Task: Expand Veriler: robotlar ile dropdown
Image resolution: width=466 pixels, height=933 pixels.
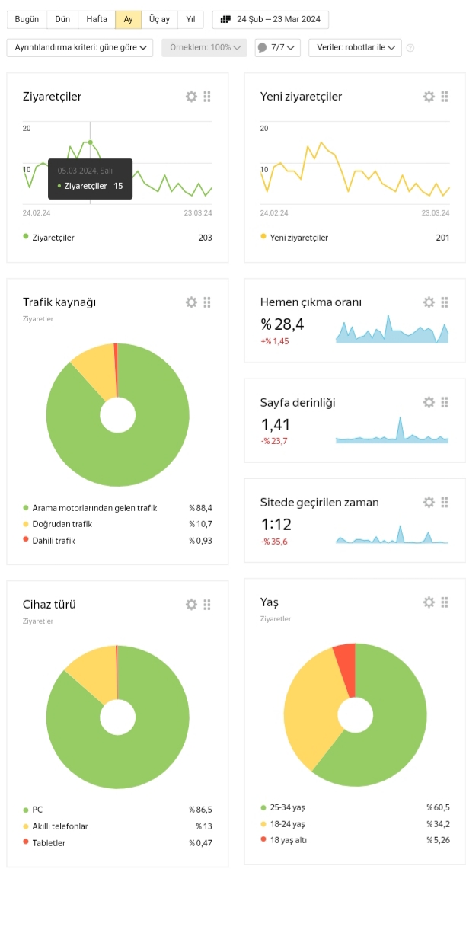Action: 355,47
